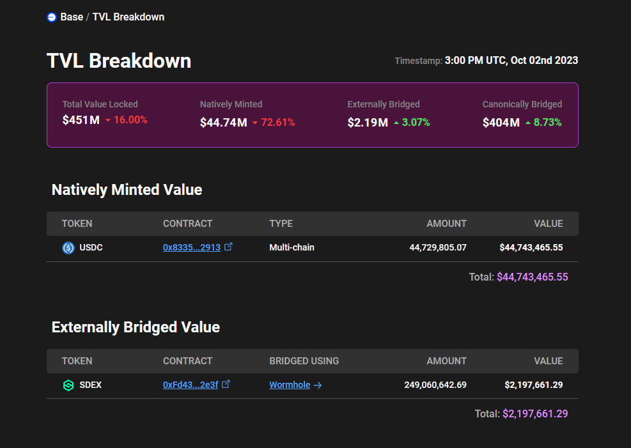Screen dimensions: 631x448
Task: Click the timestamp 3:00 PM UTC, Oct 02nd 2023
Action: (x=511, y=60)
